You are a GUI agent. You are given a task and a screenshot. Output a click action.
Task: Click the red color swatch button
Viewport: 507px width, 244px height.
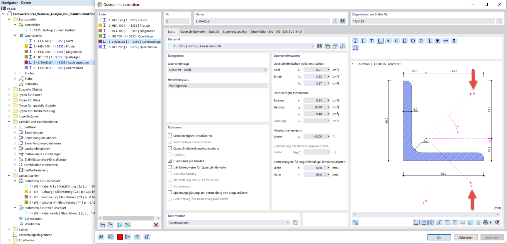pos(120,237)
